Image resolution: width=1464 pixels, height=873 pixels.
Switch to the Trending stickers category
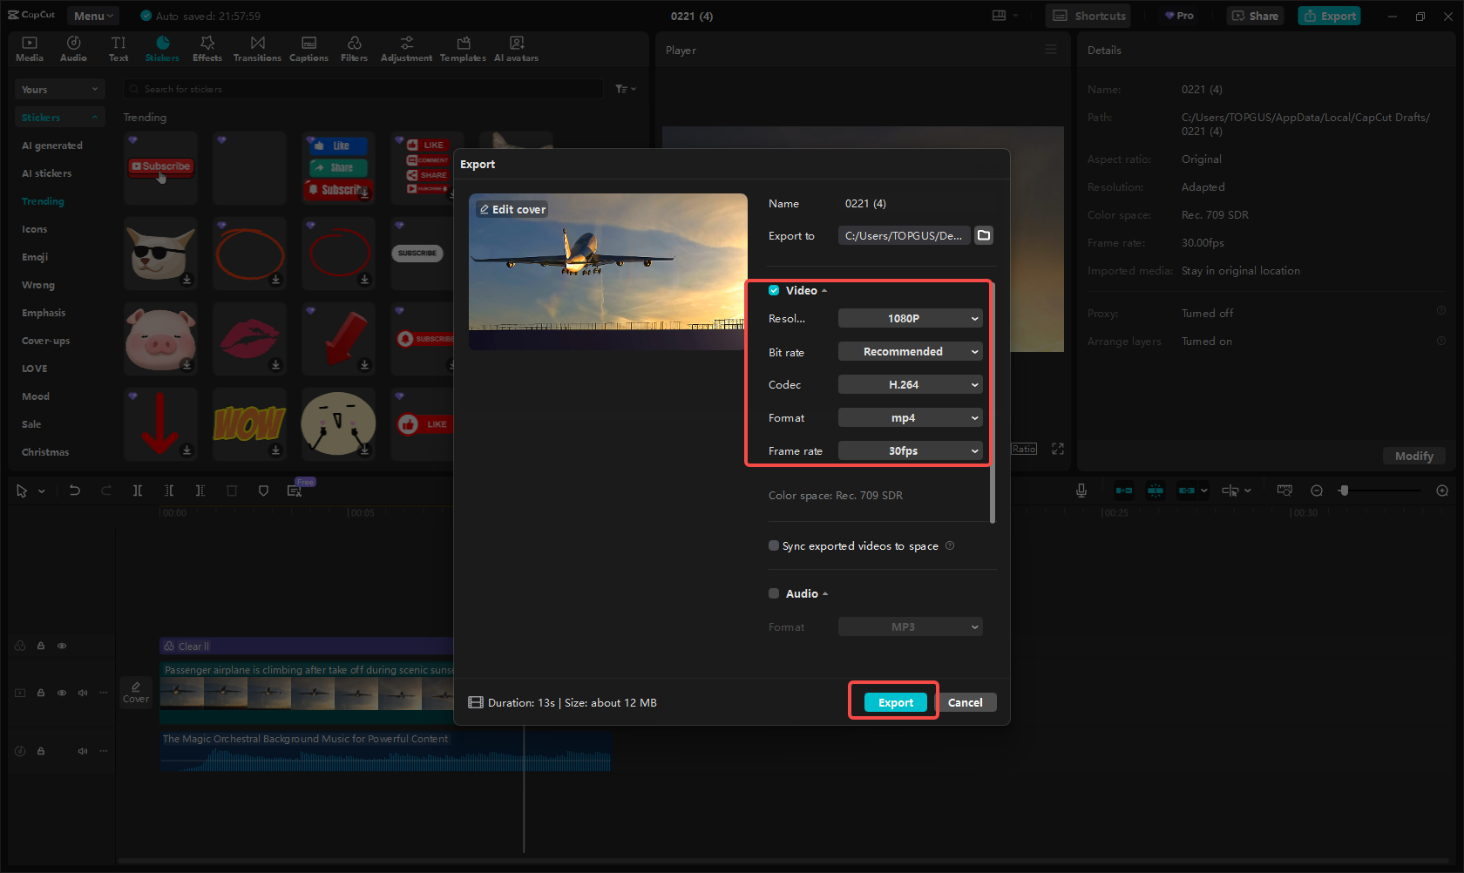(42, 201)
